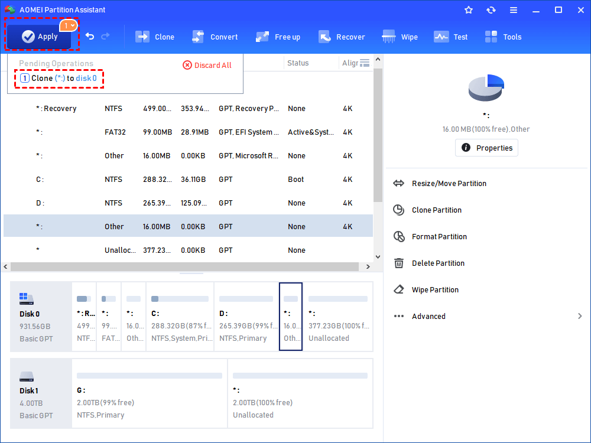
Task: Click the partition pie chart graphic
Action: pyautogui.click(x=486, y=88)
